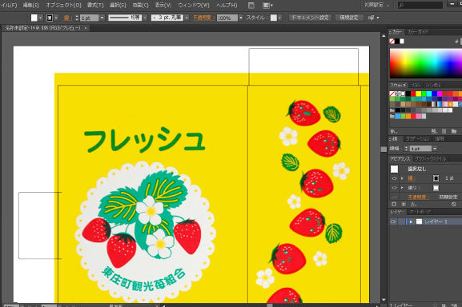The width and height of the screenshot is (462, 307).
Task: Switch to the グラフィックスタイル panel tab
Action: coord(431,159)
